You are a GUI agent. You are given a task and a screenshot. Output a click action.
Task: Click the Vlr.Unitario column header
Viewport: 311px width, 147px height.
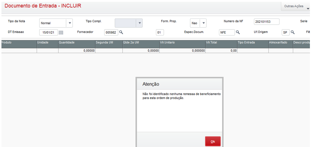pos(183,44)
